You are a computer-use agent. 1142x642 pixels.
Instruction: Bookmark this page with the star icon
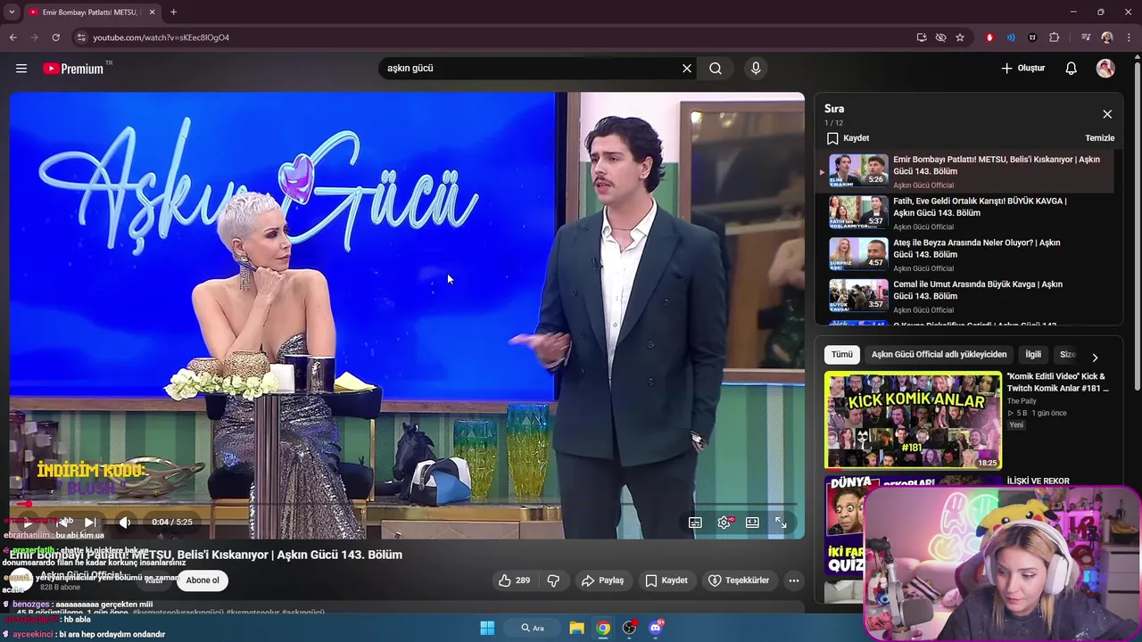(x=960, y=37)
